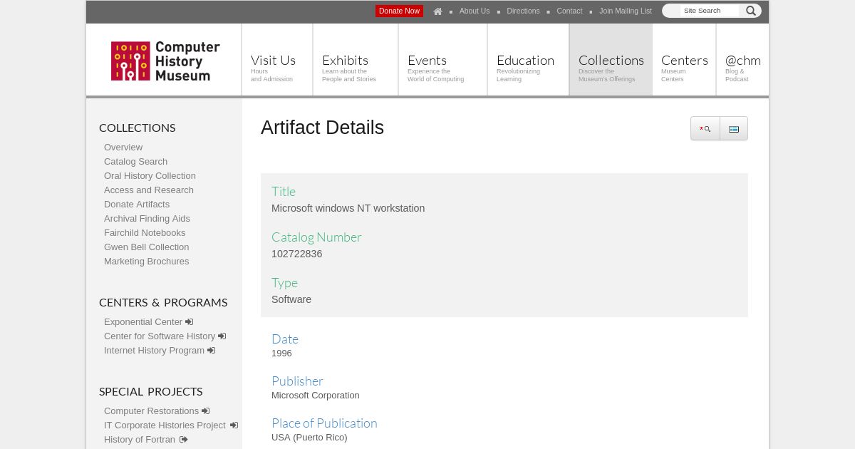
Task: Open Catalog Search in sidebar
Action: (135, 162)
